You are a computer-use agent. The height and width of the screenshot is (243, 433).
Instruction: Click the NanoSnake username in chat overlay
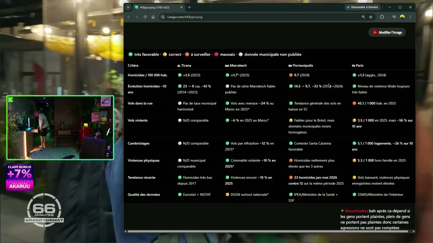(356, 211)
